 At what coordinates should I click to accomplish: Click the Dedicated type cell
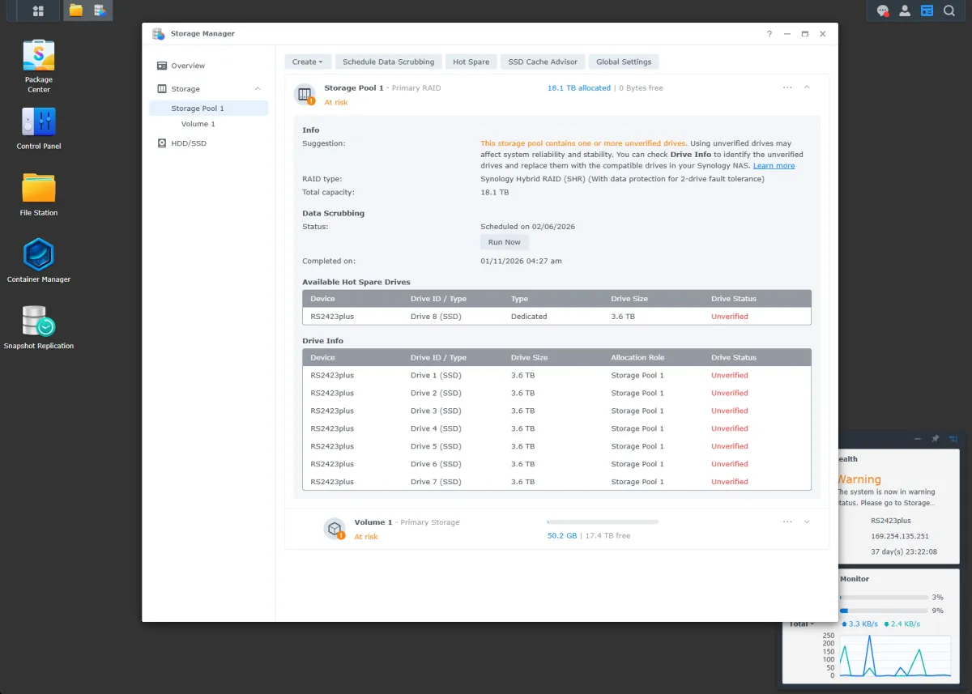pos(529,317)
